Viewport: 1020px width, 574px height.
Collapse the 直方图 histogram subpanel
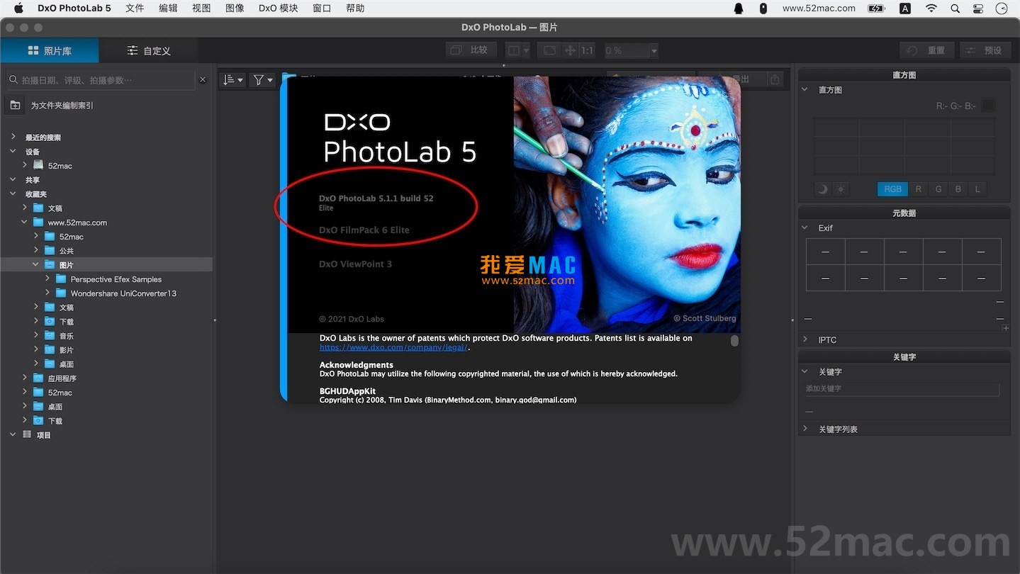coord(805,90)
